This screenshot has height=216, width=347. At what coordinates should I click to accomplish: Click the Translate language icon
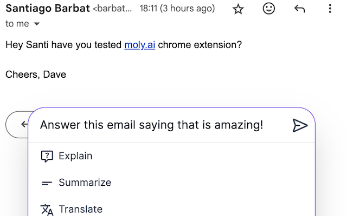point(47,210)
